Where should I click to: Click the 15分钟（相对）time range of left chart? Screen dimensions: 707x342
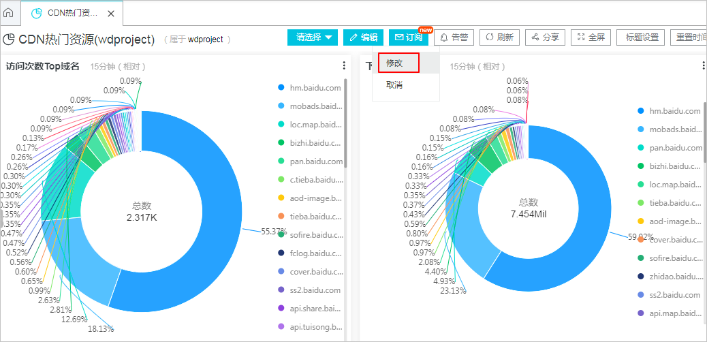pyautogui.click(x=118, y=67)
